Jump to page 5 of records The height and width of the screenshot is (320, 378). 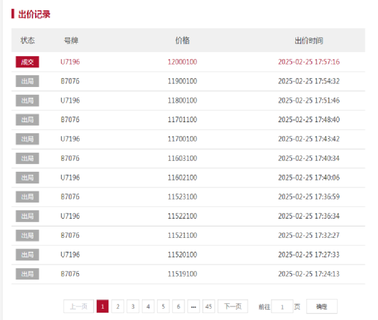point(163,307)
